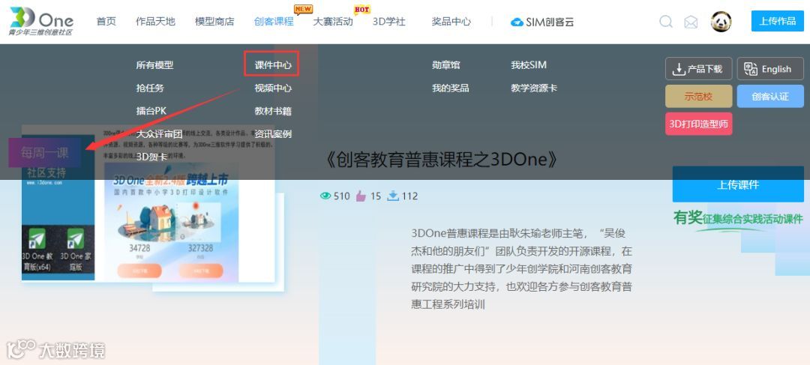810x365 pixels.
Task: Click the 3D One 家庭版 shortcut icon
Action: (76, 238)
